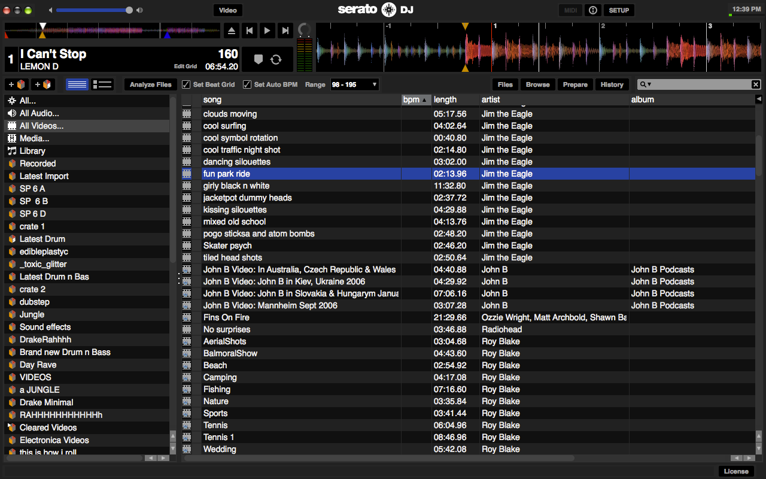Play the loaded track I Can't Stop
This screenshot has width=766, height=479.
[268, 31]
